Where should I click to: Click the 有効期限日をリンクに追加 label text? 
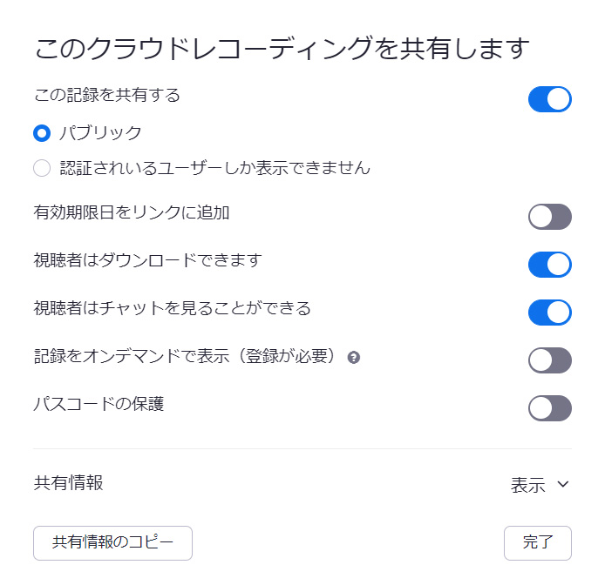click(131, 212)
